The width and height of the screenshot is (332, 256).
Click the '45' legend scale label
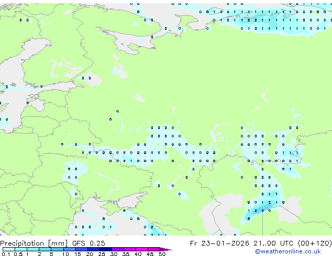coord(150,254)
